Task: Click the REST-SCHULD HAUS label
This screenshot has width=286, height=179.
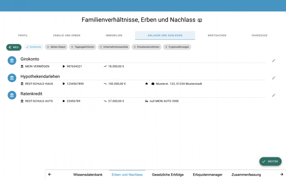Action: [39, 84]
